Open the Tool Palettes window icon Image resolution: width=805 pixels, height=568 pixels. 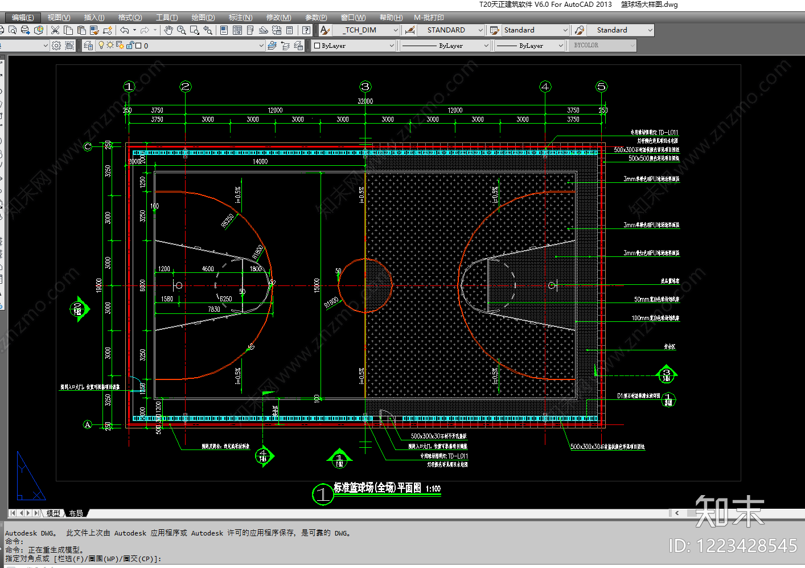250,30
